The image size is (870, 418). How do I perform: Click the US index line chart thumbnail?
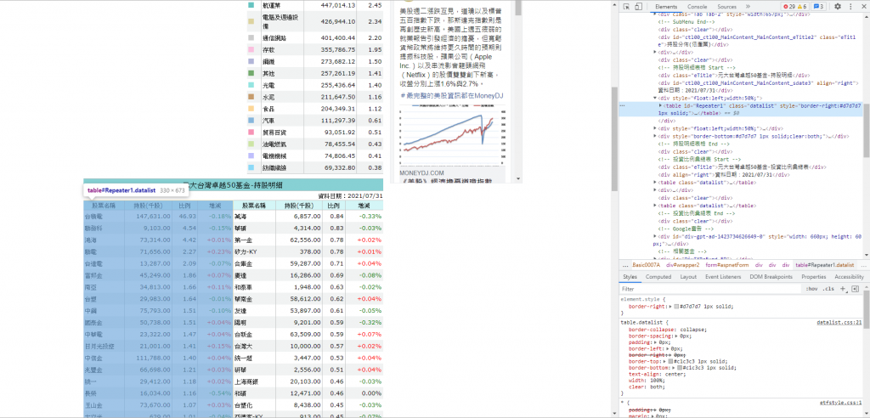(x=452, y=137)
